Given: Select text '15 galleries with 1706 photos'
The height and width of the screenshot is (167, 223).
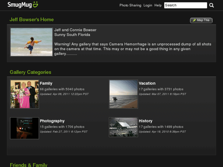Looking at the screenshot, I should (62, 127).
